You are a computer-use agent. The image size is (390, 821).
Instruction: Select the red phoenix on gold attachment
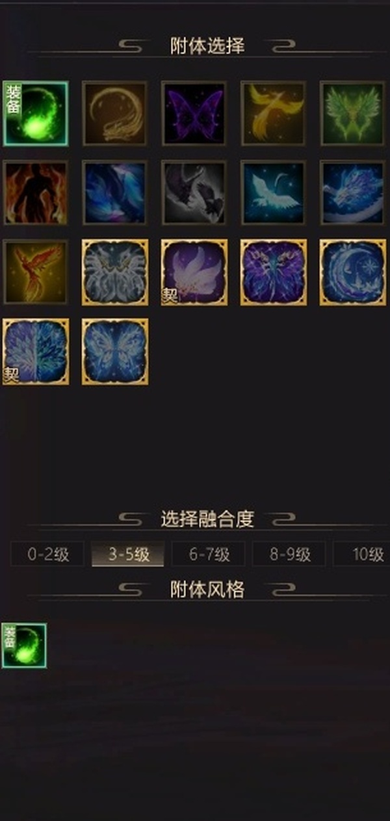pyautogui.click(x=35, y=272)
